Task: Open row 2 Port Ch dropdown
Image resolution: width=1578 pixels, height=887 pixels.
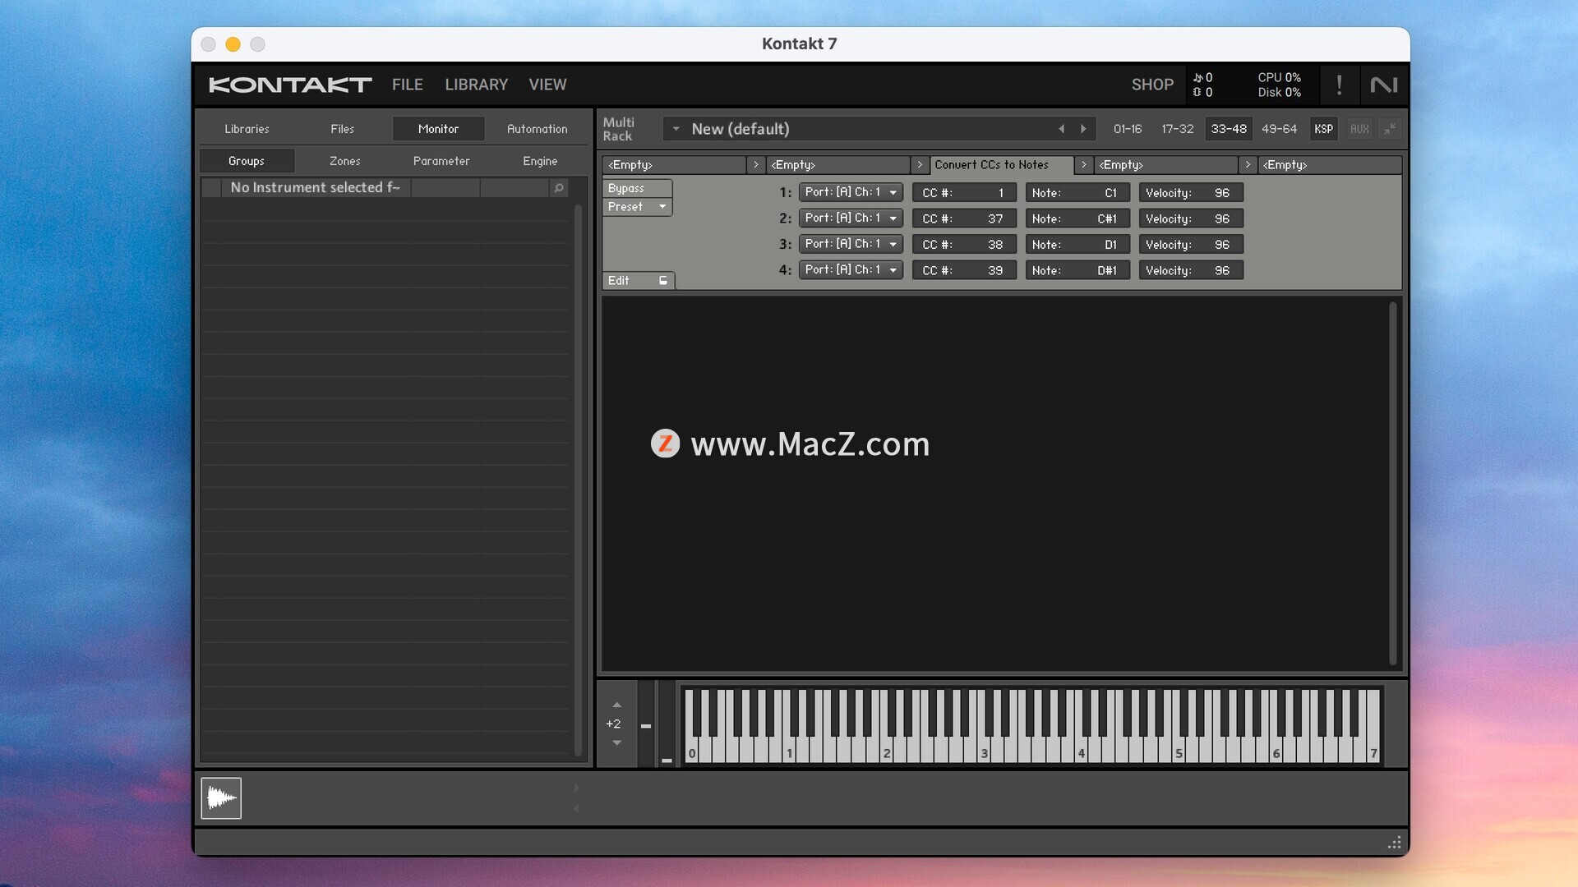Action: click(851, 218)
